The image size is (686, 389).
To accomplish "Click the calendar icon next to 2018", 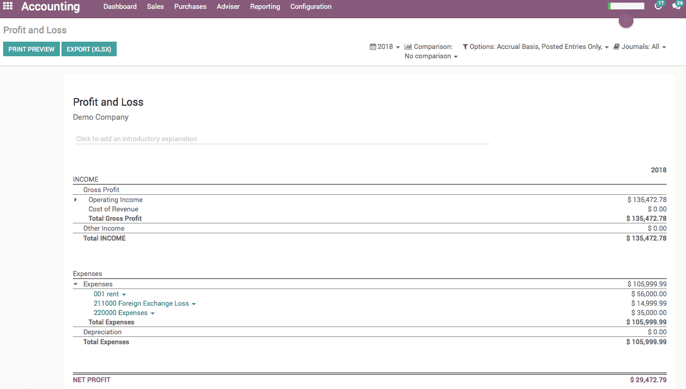I will (x=372, y=46).
